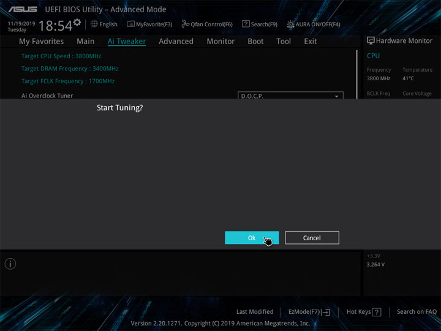This screenshot has width=441, height=331.
Task: Click Target FCLK Frequency : 1700MHz text
Action: click(x=68, y=82)
